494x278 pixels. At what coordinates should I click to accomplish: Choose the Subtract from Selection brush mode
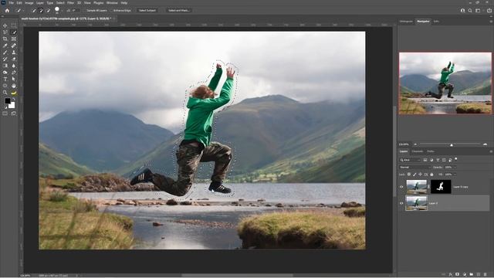click(49, 10)
